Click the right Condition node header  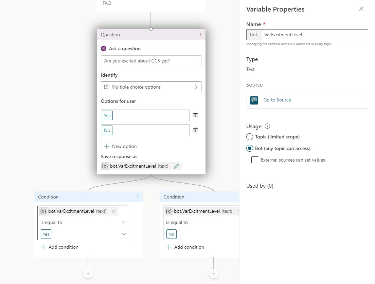pyautogui.click(x=199, y=197)
